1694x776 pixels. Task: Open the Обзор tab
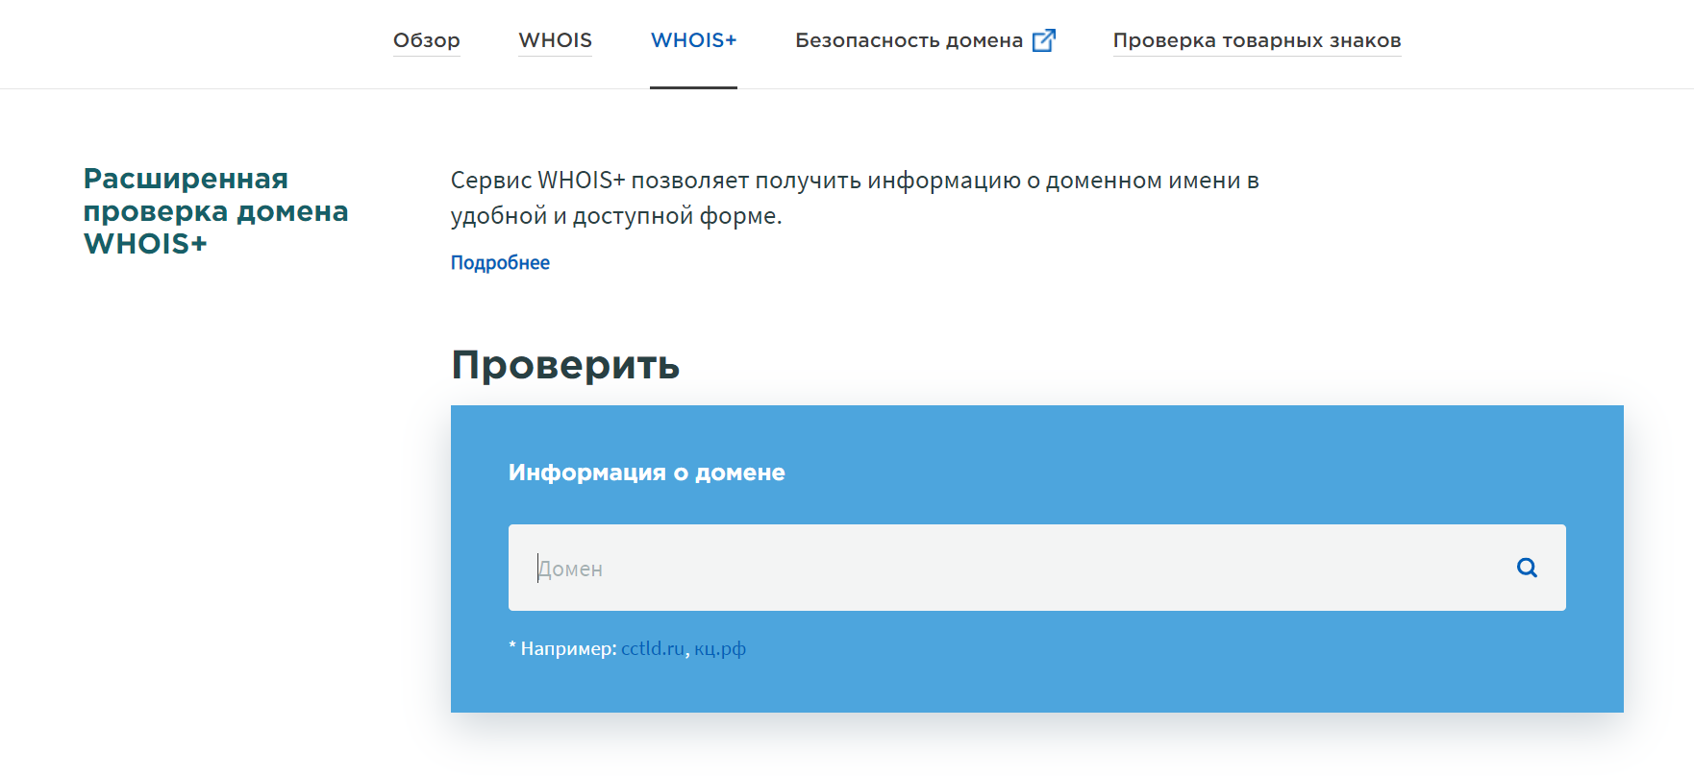click(x=426, y=40)
